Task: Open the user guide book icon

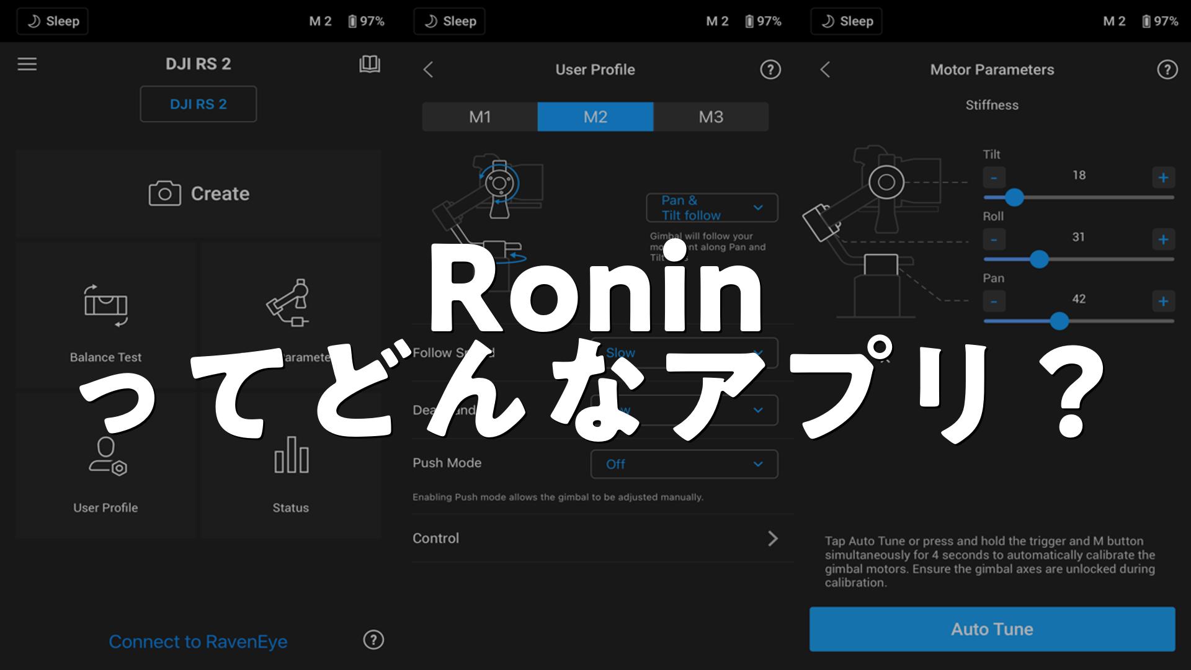Action: (369, 64)
